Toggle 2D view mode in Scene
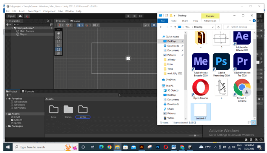The image size is (267, 153). 154,25
